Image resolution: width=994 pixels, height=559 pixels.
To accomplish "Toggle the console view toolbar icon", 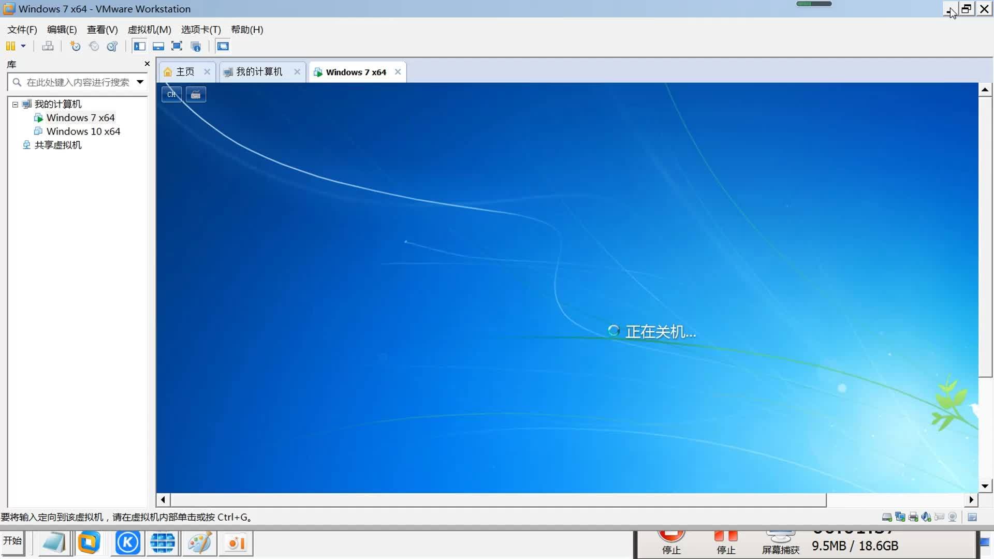I will (223, 46).
